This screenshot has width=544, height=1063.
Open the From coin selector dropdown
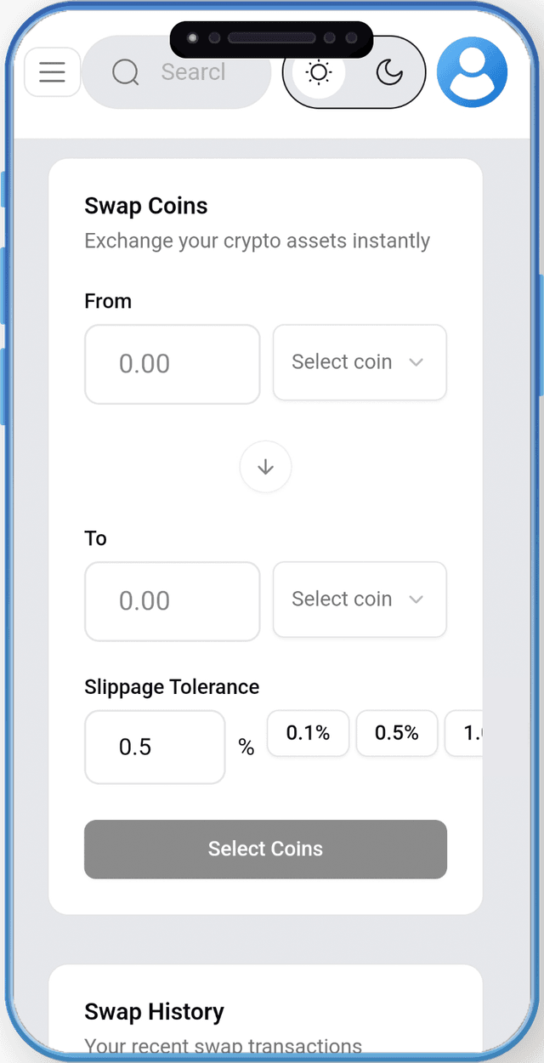(x=359, y=362)
